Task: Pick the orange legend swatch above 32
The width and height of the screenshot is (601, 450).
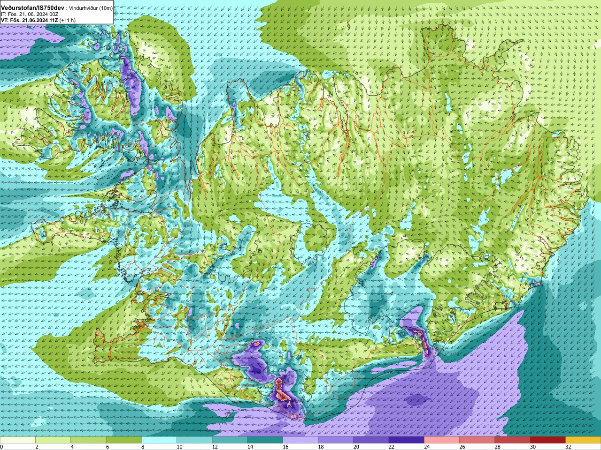Action: coord(583,440)
